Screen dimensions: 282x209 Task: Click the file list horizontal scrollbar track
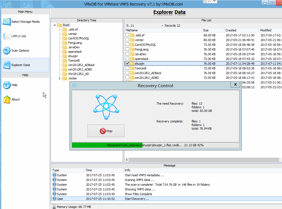coord(204,160)
